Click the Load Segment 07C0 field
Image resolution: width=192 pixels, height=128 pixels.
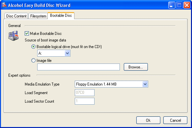tap(85, 92)
